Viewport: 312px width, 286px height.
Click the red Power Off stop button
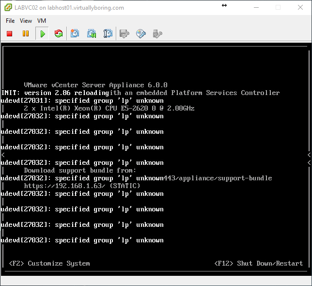pos(9,33)
